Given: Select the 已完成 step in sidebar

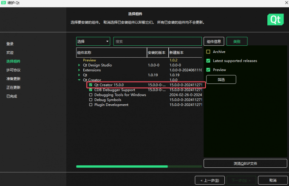Looking at the screenshot, I should [12, 96].
